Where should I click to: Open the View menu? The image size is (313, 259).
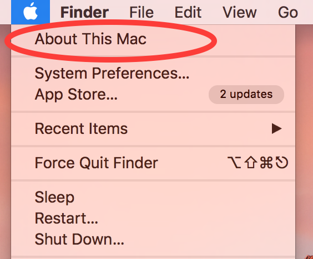pos(239,12)
